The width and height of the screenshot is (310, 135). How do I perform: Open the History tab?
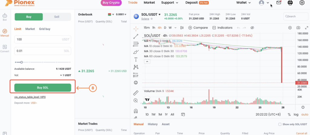point(153,124)
